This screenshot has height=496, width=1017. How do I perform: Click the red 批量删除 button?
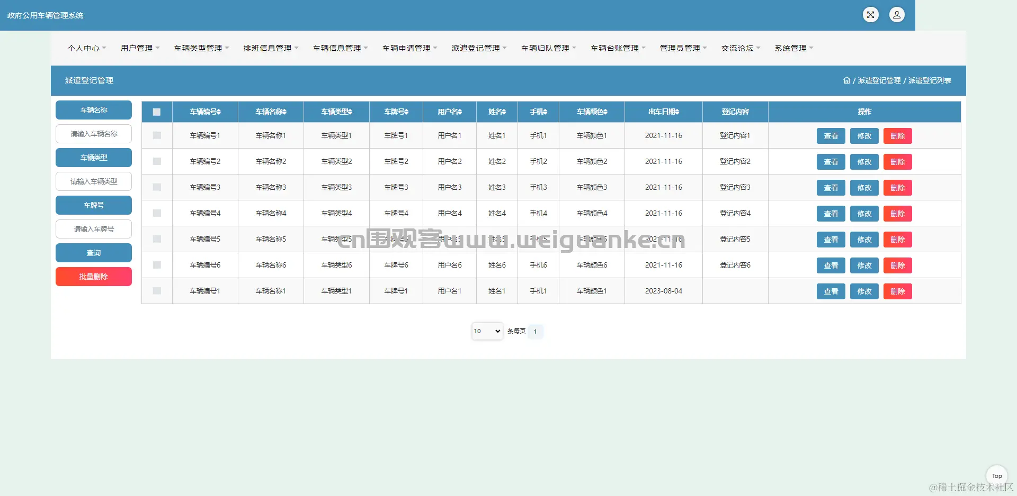94,277
